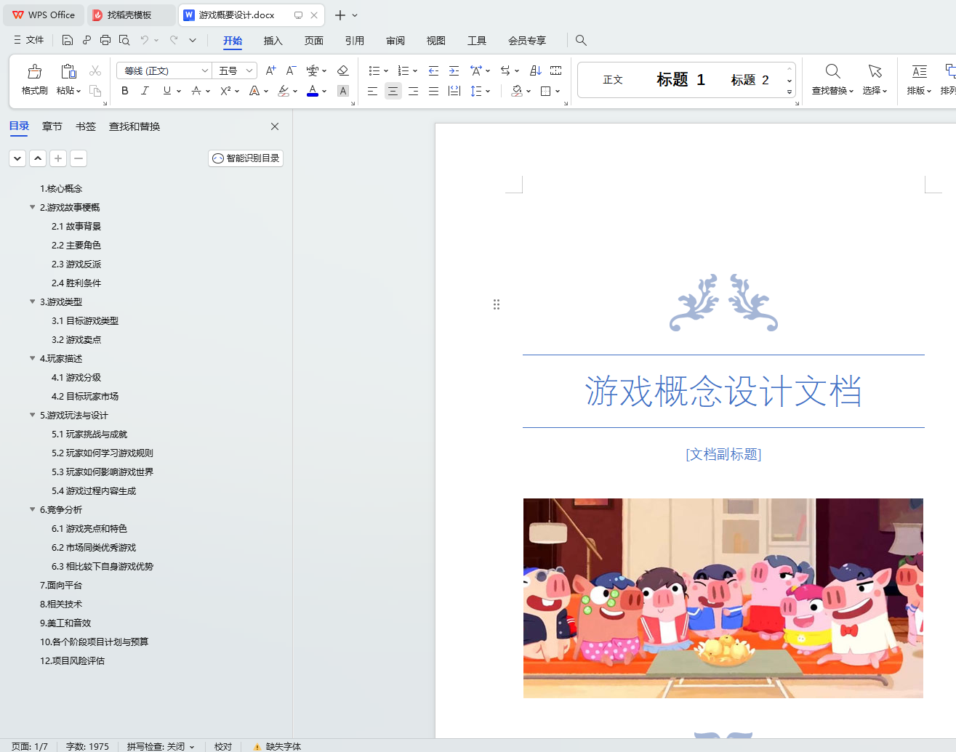Click the Find and Replace magnifier icon
The image size is (956, 752).
[833, 71]
